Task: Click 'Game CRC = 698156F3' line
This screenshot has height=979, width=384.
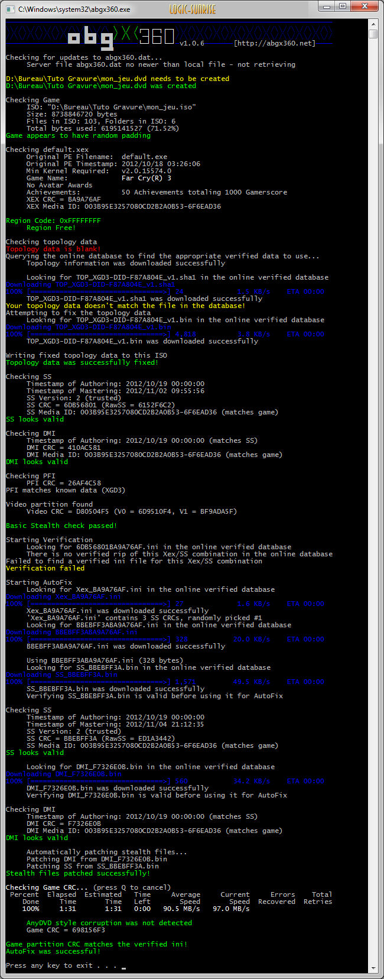Action: click(66, 930)
